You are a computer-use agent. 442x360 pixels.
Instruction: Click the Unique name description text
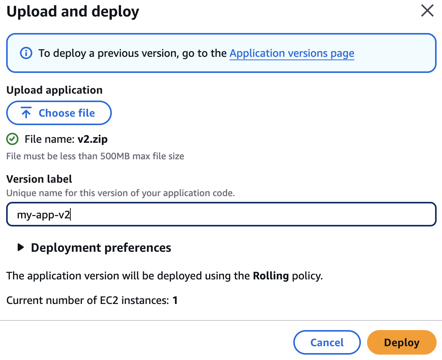[120, 193]
